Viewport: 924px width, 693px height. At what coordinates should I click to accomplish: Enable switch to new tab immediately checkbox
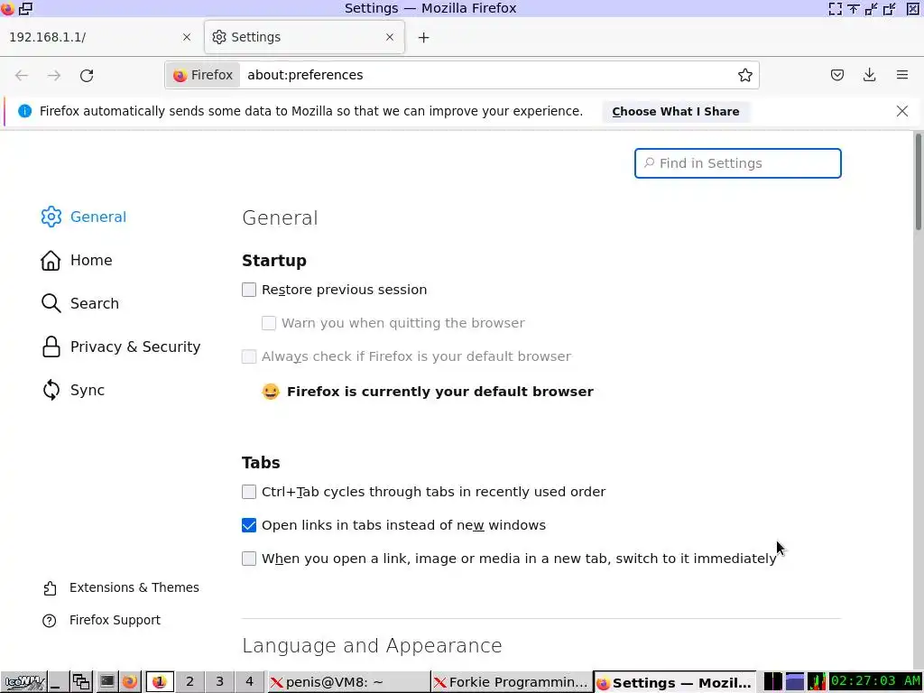click(249, 559)
